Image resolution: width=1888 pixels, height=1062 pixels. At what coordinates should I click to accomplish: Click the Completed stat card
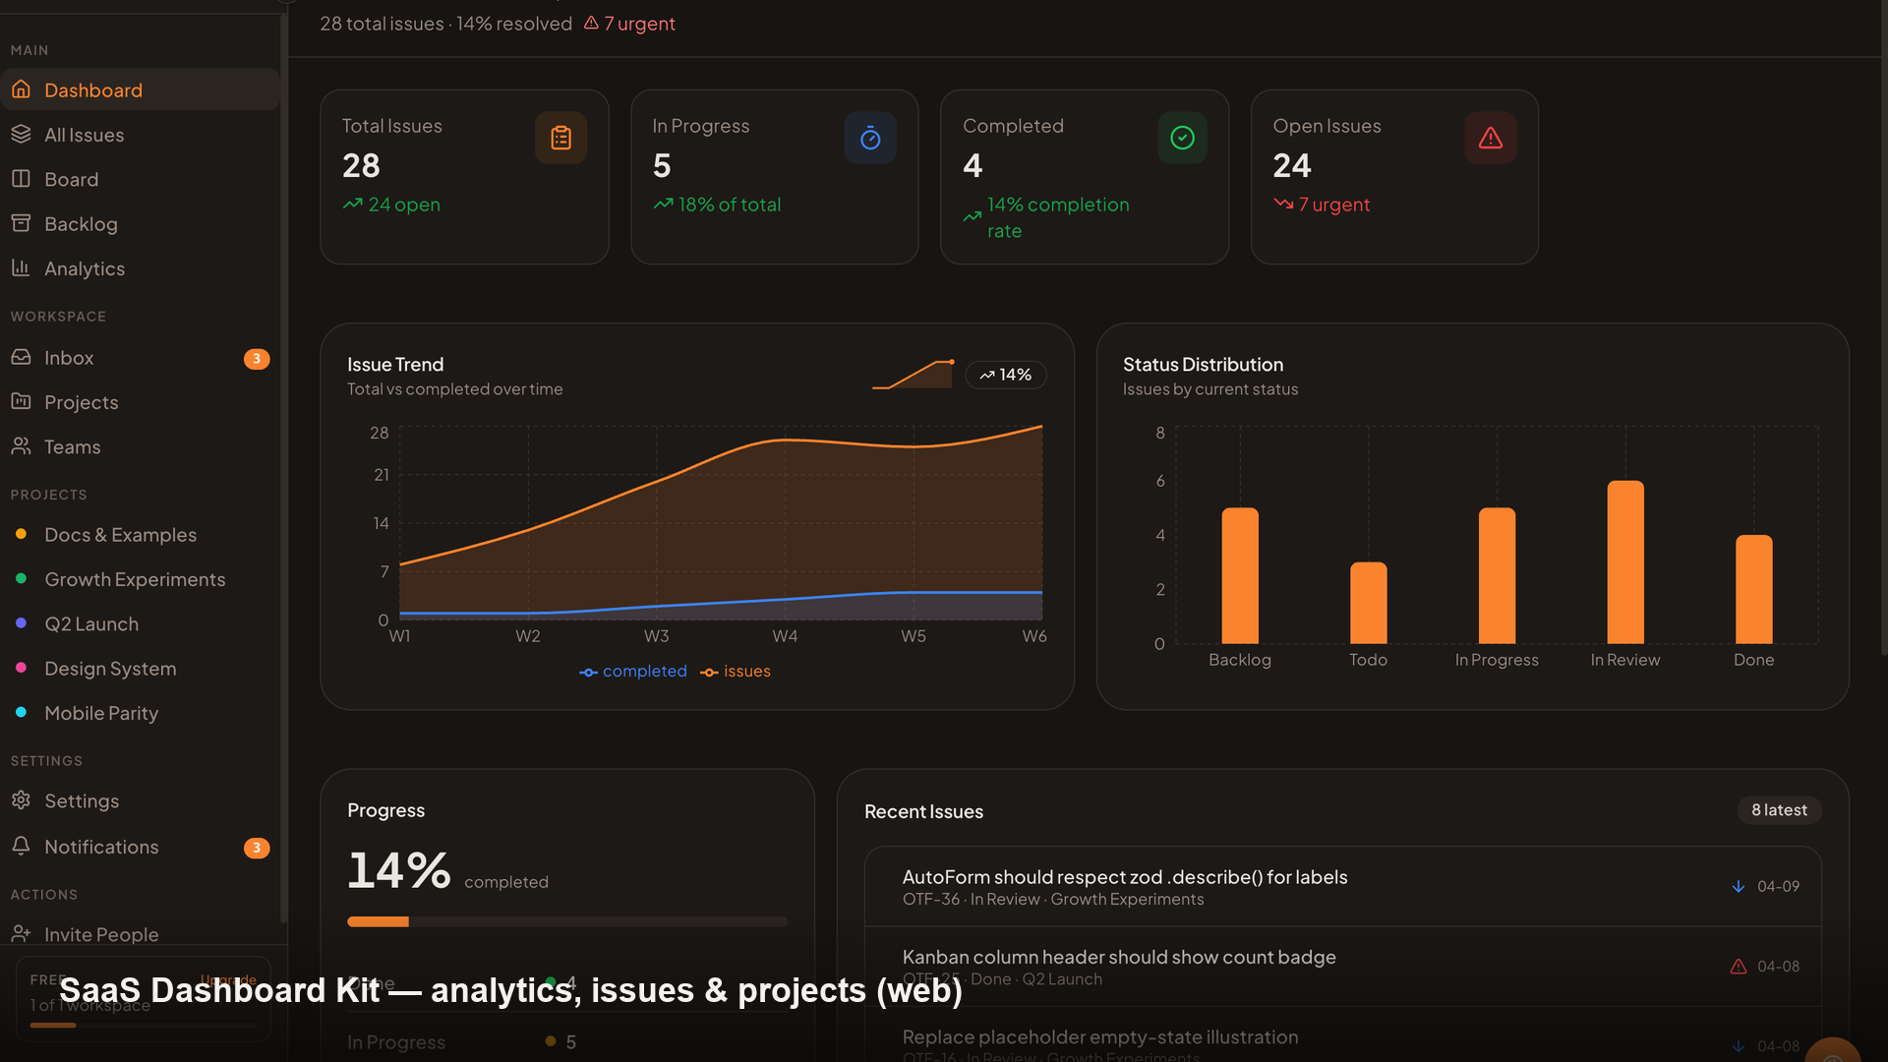coord(1085,177)
